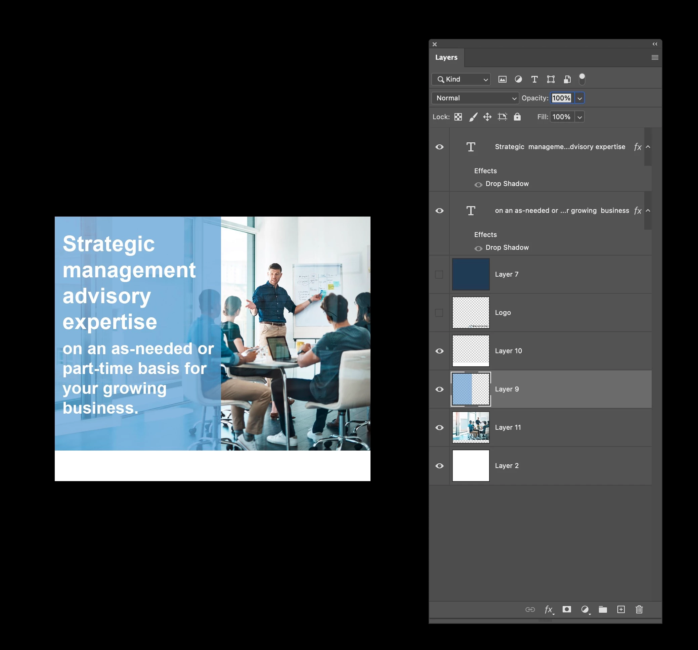698x650 pixels.
Task: Create a new group folder icon
Action: (x=603, y=609)
